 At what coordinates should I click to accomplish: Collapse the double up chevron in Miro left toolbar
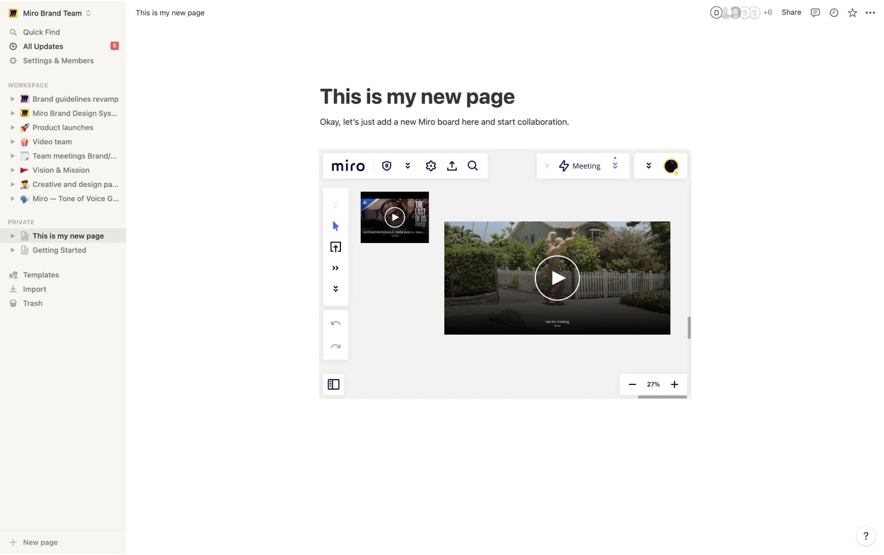pyautogui.click(x=336, y=205)
